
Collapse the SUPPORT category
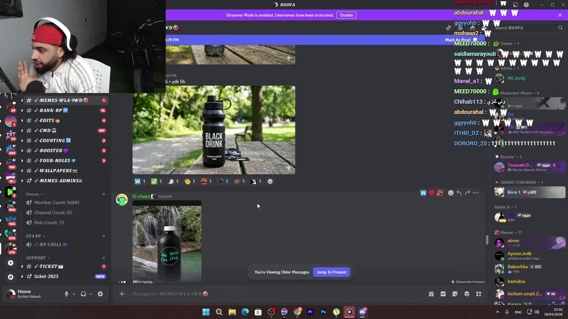click(x=38, y=258)
